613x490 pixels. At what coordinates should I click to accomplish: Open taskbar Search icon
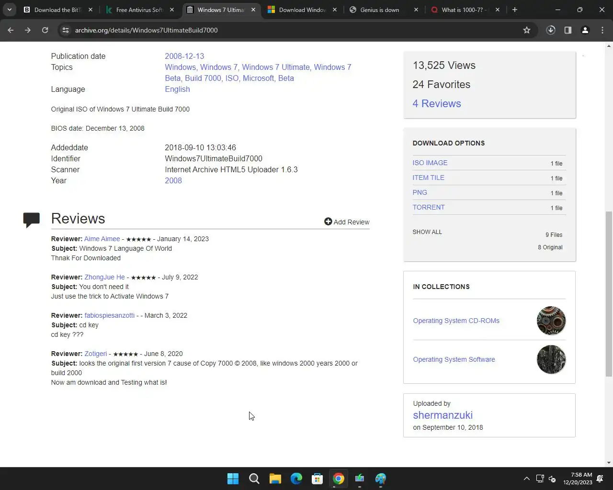[x=254, y=479]
